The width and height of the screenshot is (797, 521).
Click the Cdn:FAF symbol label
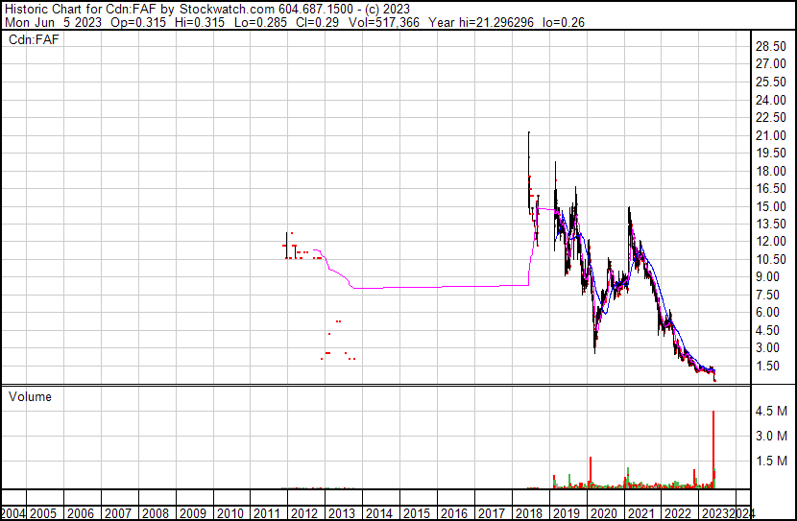point(35,40)
